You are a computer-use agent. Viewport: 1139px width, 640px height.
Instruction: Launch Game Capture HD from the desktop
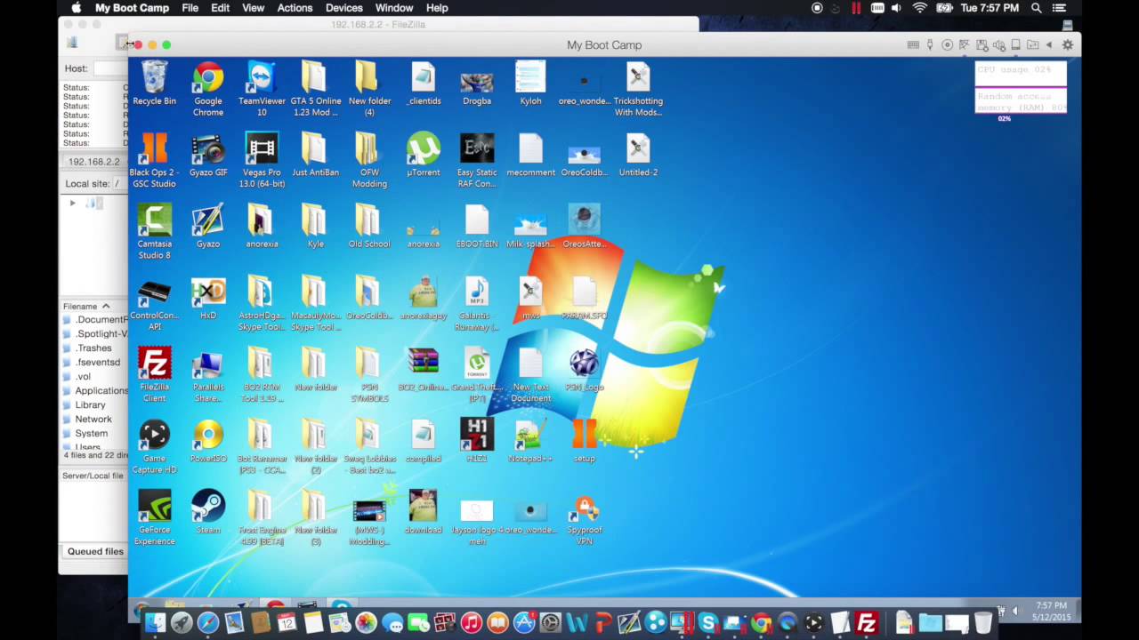pos(154,446)
